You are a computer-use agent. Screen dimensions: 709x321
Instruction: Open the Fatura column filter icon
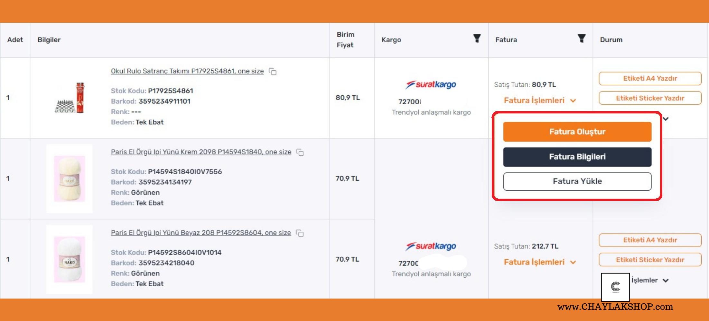point(582,39)
